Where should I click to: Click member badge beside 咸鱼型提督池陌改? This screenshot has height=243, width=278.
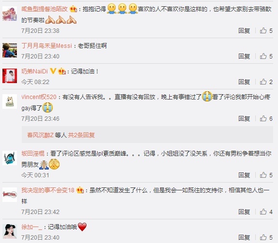73,9
